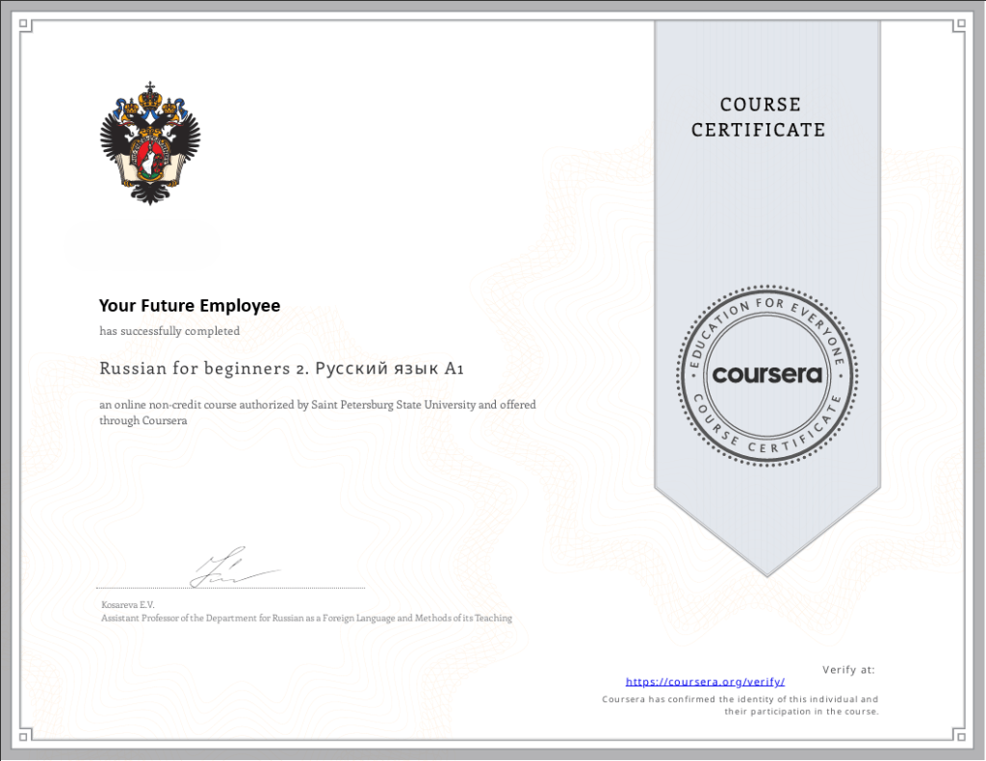Select the recipient name Your Future Employee
Image resolution: width=986 pixels, height=761 pixels.
[x=189, y=305]
